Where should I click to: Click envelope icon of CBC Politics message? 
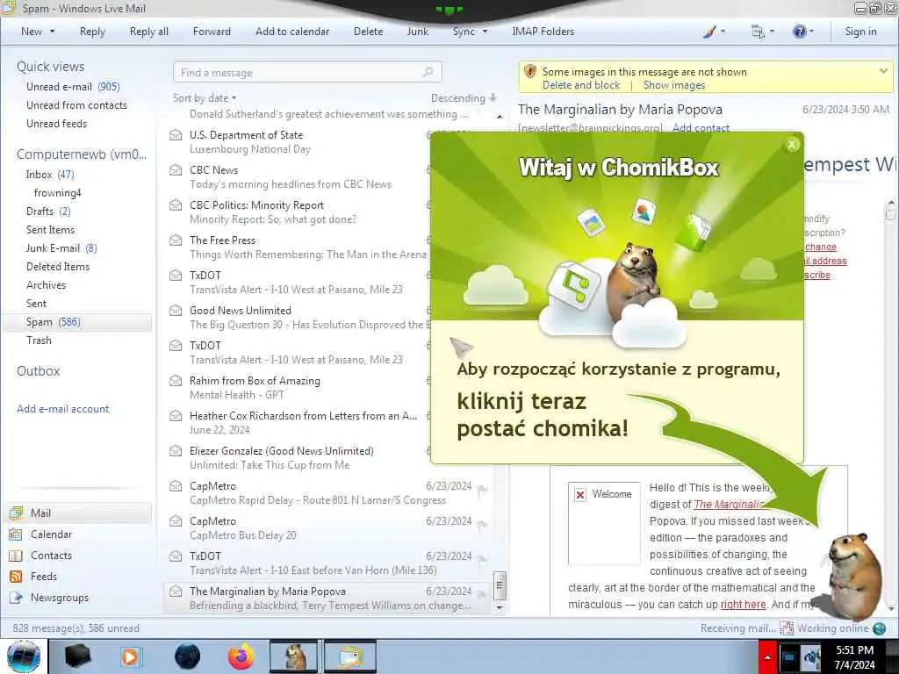pyautogui.click(x=176, y=205)
